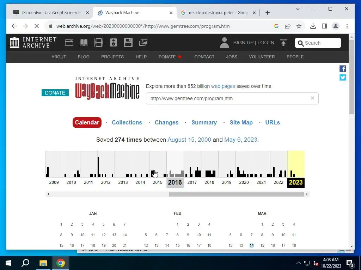Click the Wayback URL input field
Screen dimensions: 361x270
tap(232, 98)
